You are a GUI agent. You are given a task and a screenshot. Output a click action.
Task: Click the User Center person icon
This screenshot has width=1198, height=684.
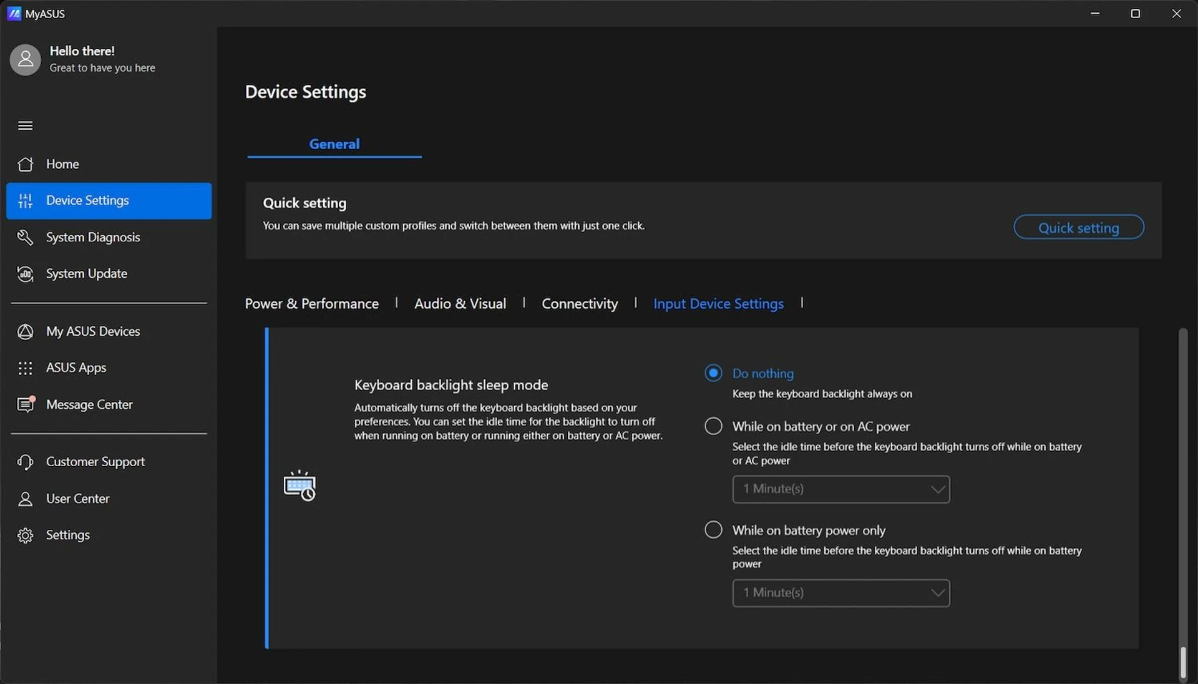(x=26, y=499)
